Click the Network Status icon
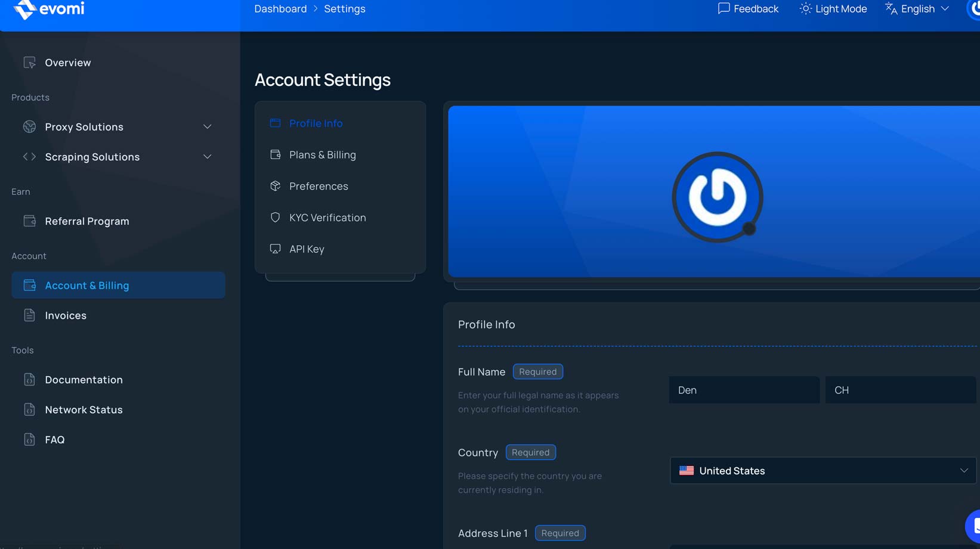Viewport: 980px width, 549px height. [29, 410]
